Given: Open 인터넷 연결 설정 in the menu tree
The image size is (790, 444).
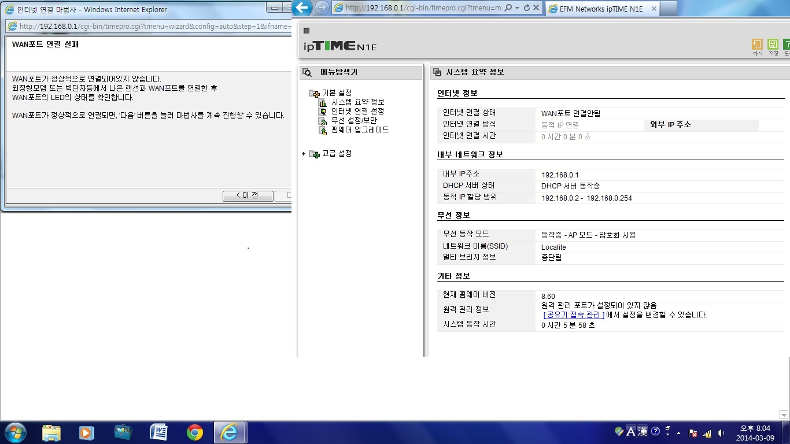Looking at the screenshot, I should click(357, 112).
